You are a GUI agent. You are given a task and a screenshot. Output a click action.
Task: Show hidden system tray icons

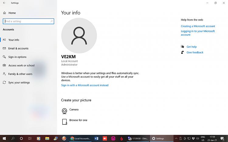click(176, 139)
